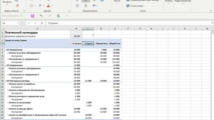
Task: Open the Customize Quick Access Toolbar arrow
Action: [67, 16]
